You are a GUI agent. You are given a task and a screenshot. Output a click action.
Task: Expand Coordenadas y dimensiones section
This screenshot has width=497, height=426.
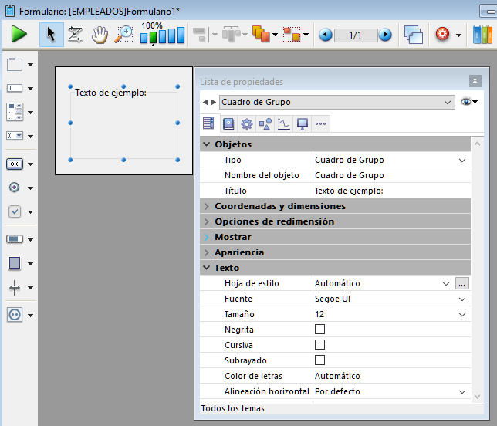[x=207, y=206]
